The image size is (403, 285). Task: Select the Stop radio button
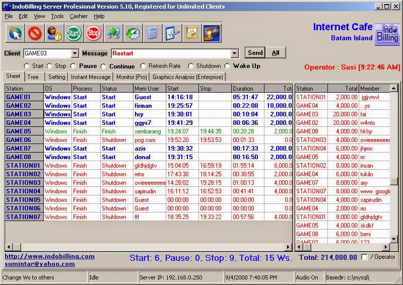pos(49,66)
